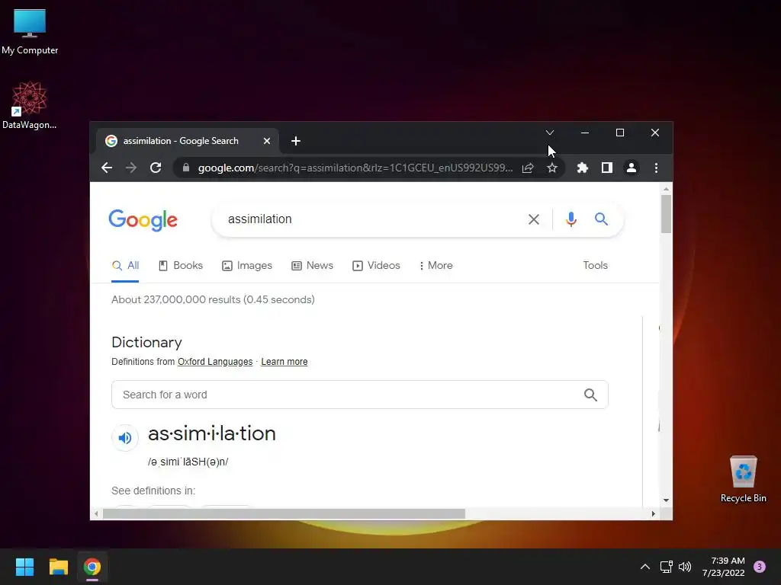Select the assimilation - Google Search tab
This screenshot has width=781, height=585.
tap(188, 141)
